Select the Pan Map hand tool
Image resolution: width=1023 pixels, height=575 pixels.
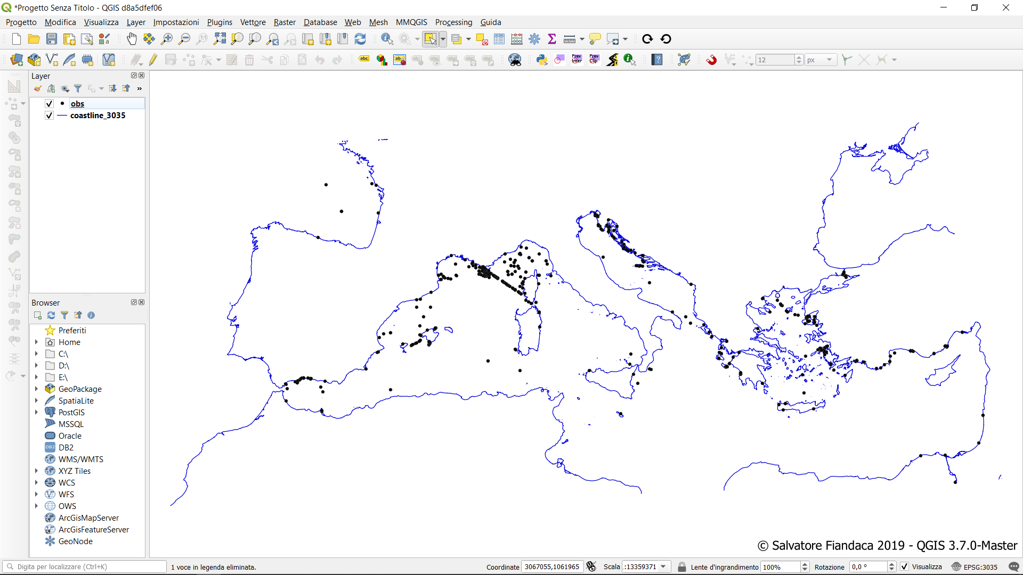tap(132, 39)
